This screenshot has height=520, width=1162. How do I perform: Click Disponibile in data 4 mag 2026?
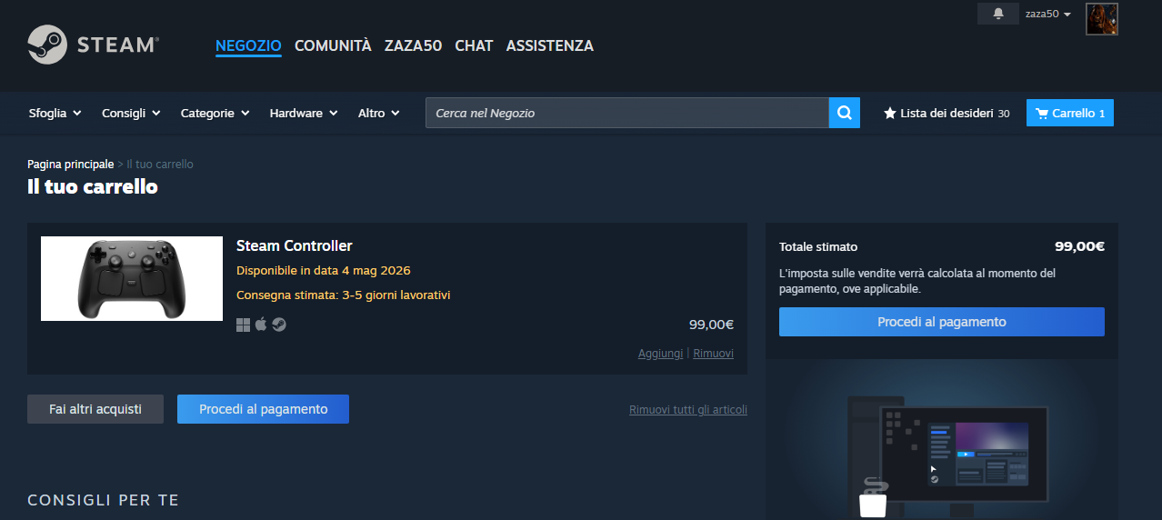click(x=324, y=271)
